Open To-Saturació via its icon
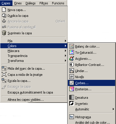The image size is (116, 124). point(72,52)
